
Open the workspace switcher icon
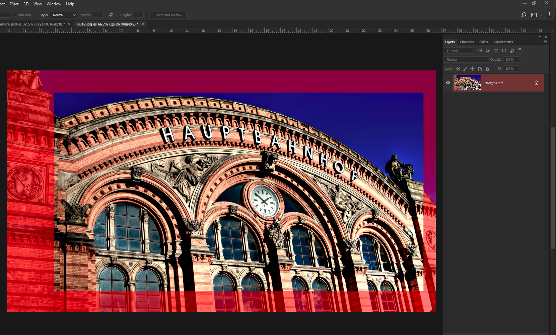point(534,15)
